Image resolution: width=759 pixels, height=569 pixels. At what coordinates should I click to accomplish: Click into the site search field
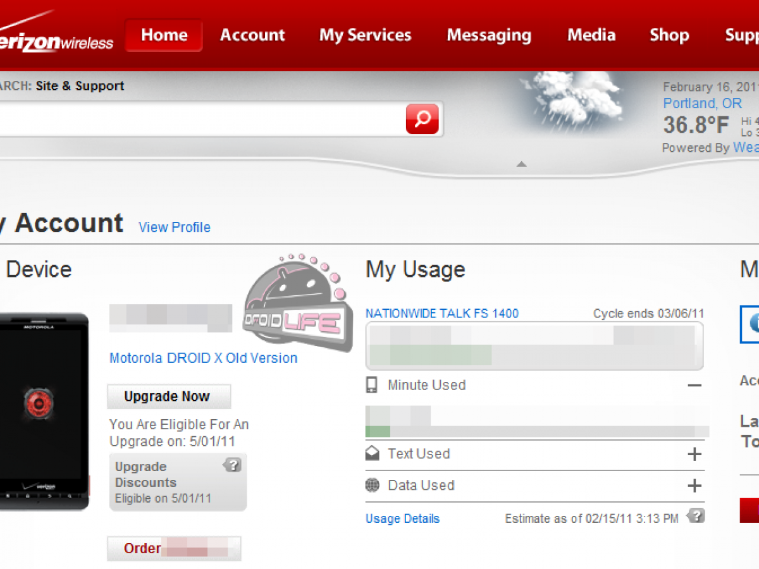click(202, 119)
